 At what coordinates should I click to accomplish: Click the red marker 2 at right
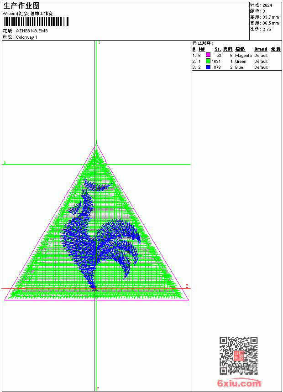pos(187,286)
